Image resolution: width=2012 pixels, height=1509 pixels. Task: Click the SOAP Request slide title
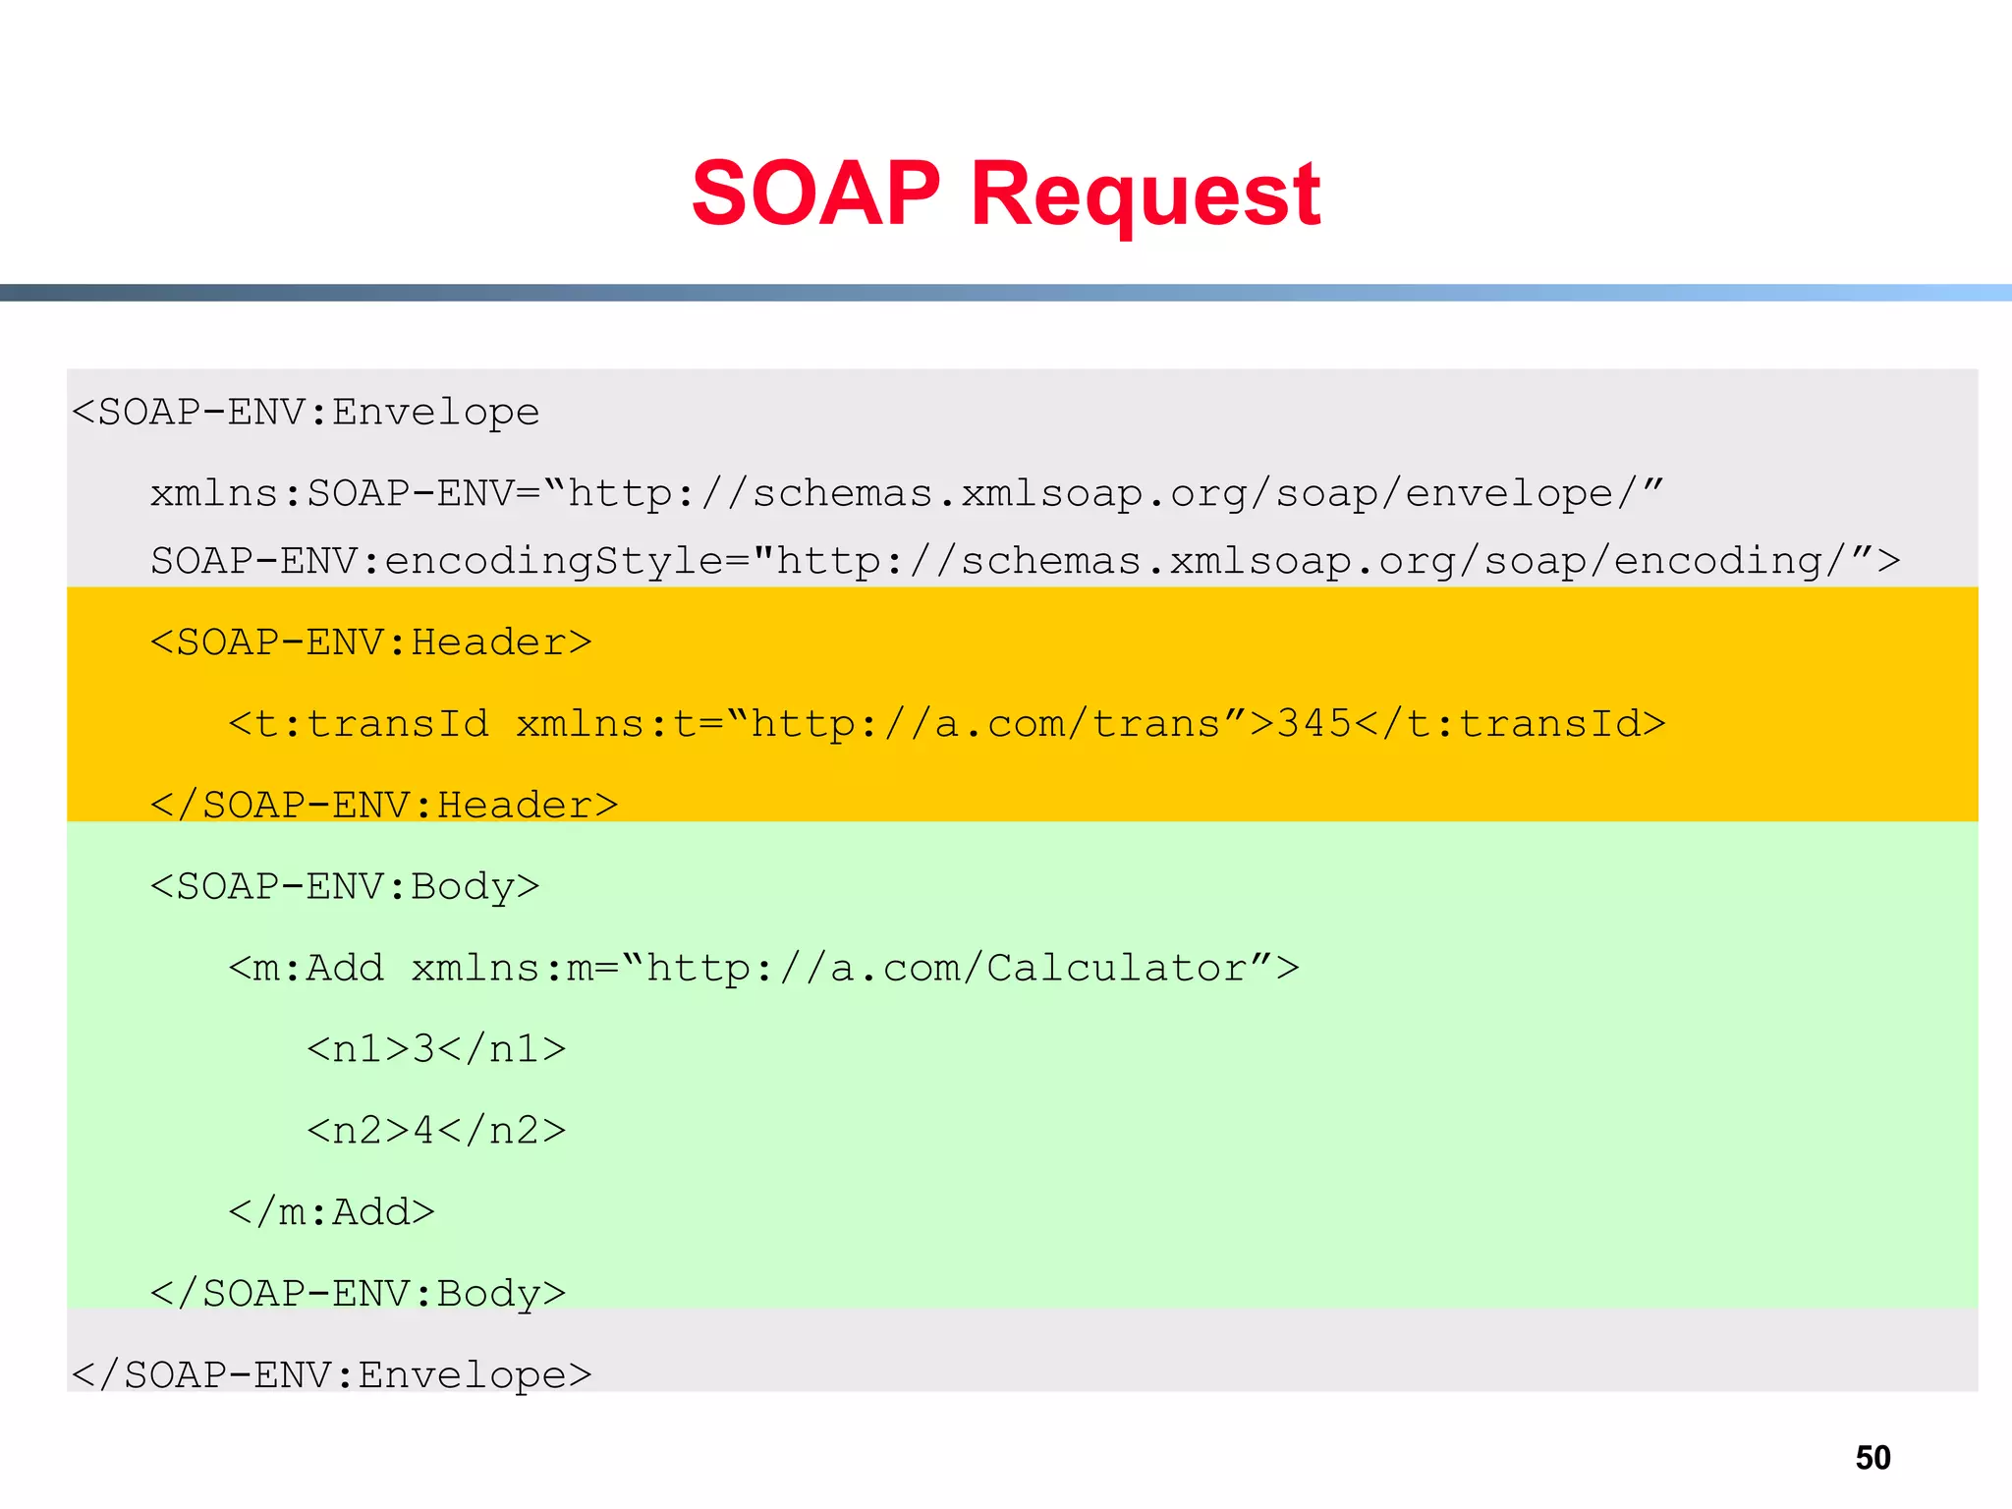[x=1006, y=194]
